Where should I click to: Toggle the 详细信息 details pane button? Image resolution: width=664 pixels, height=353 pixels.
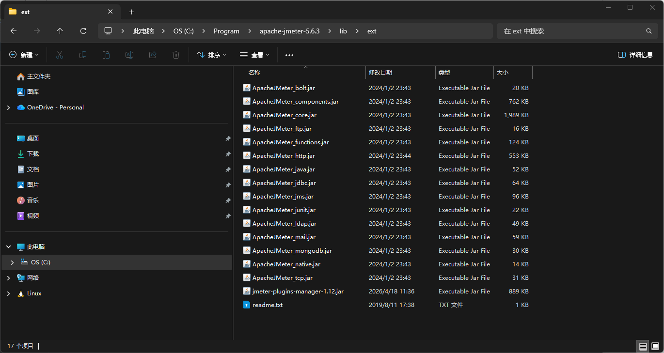point(635,55)
